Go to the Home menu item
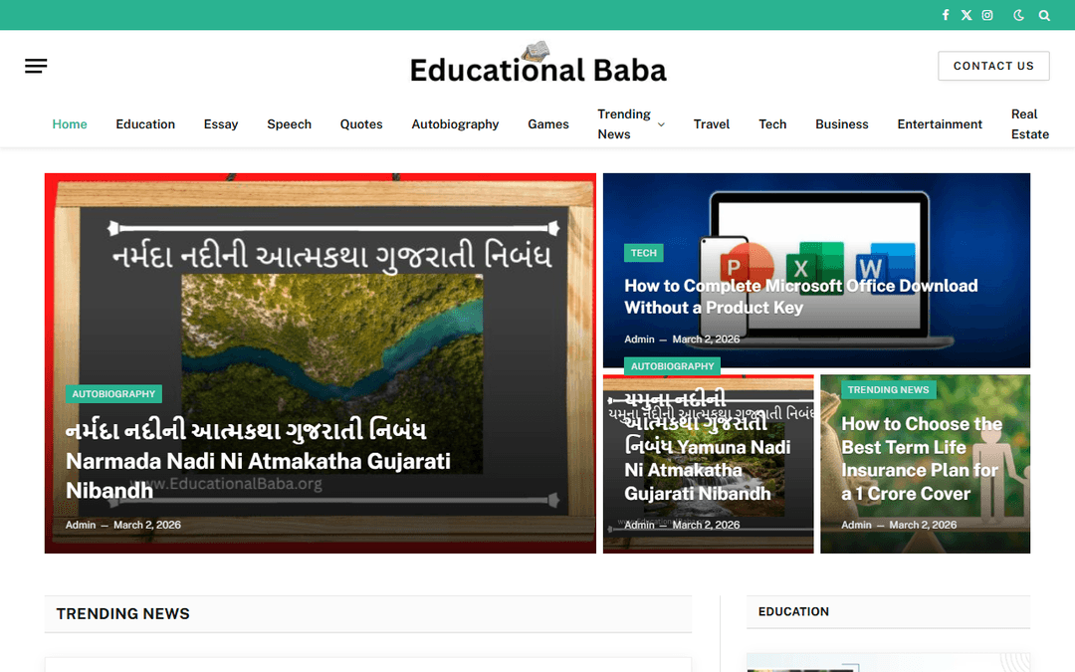 70,124
